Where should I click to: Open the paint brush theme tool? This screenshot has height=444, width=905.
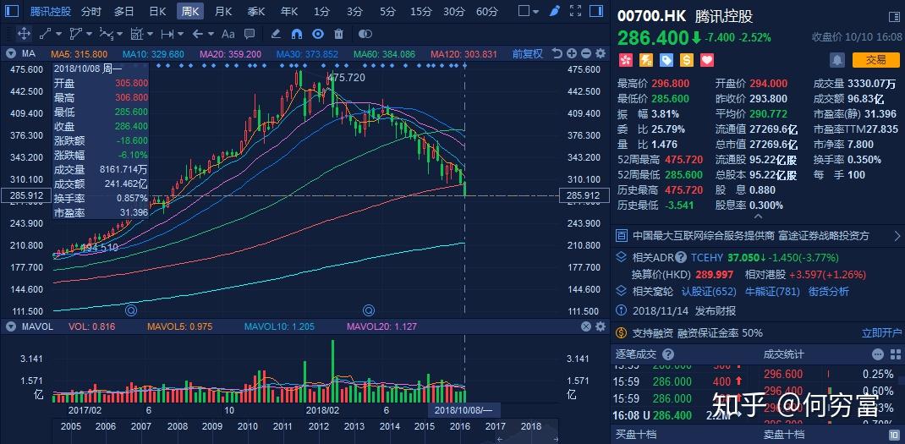click(x=554, y=11)
